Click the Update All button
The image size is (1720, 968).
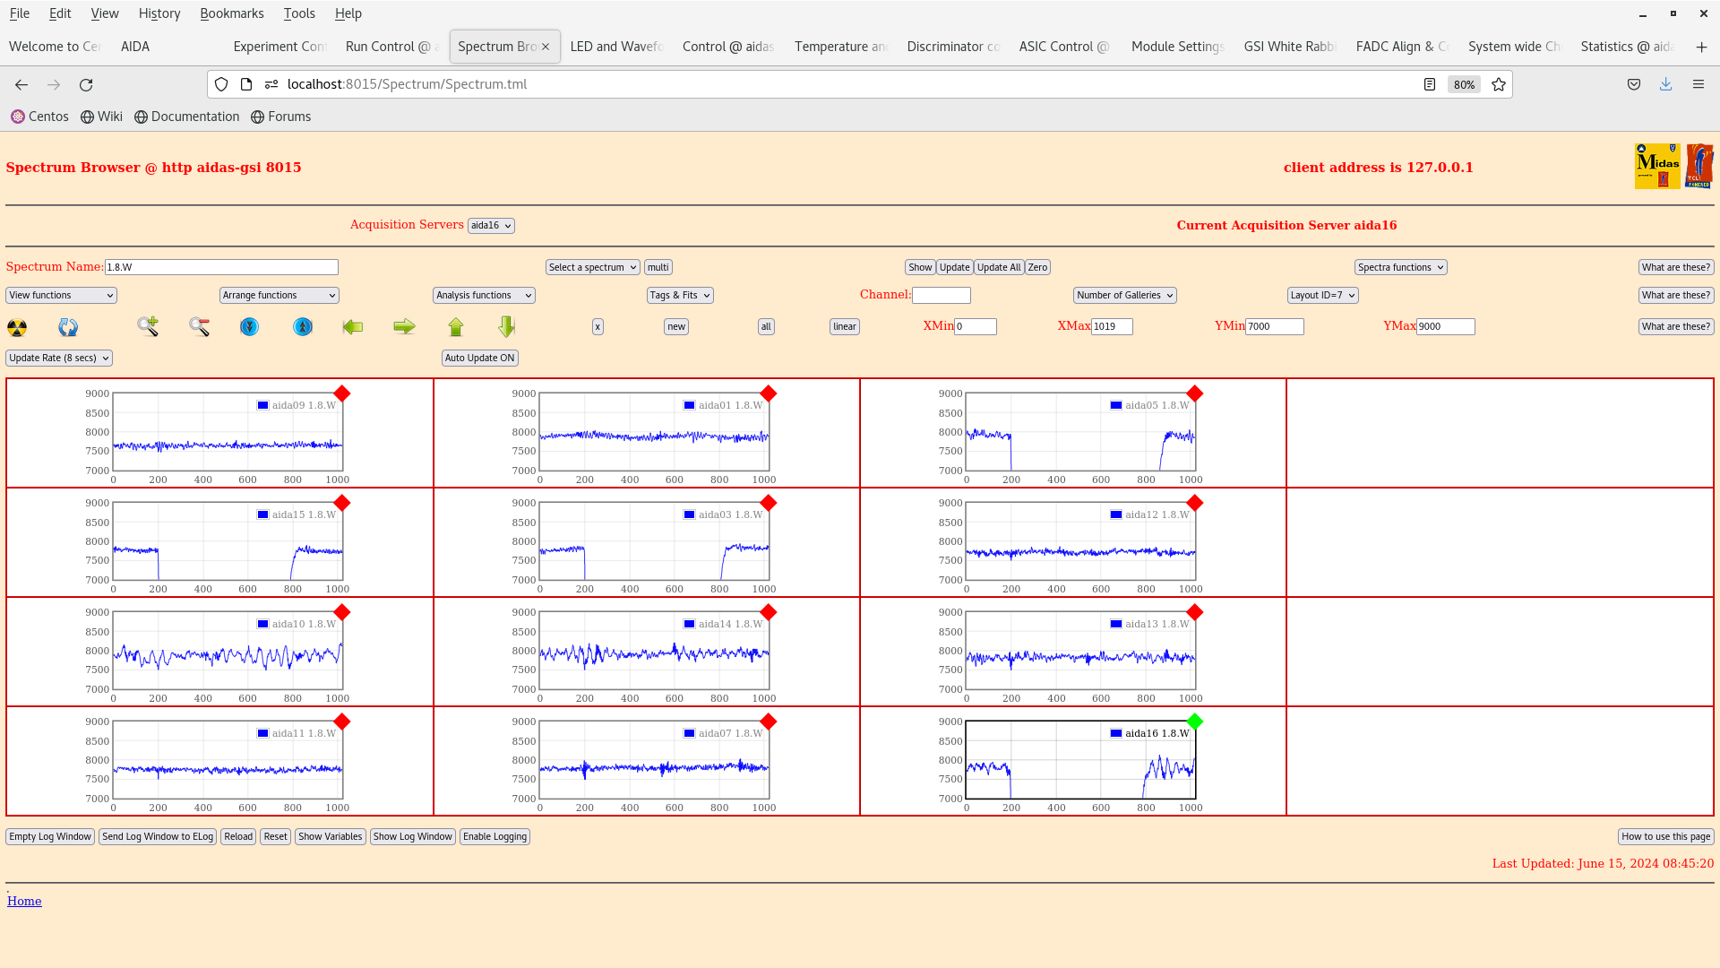point(998,267)
